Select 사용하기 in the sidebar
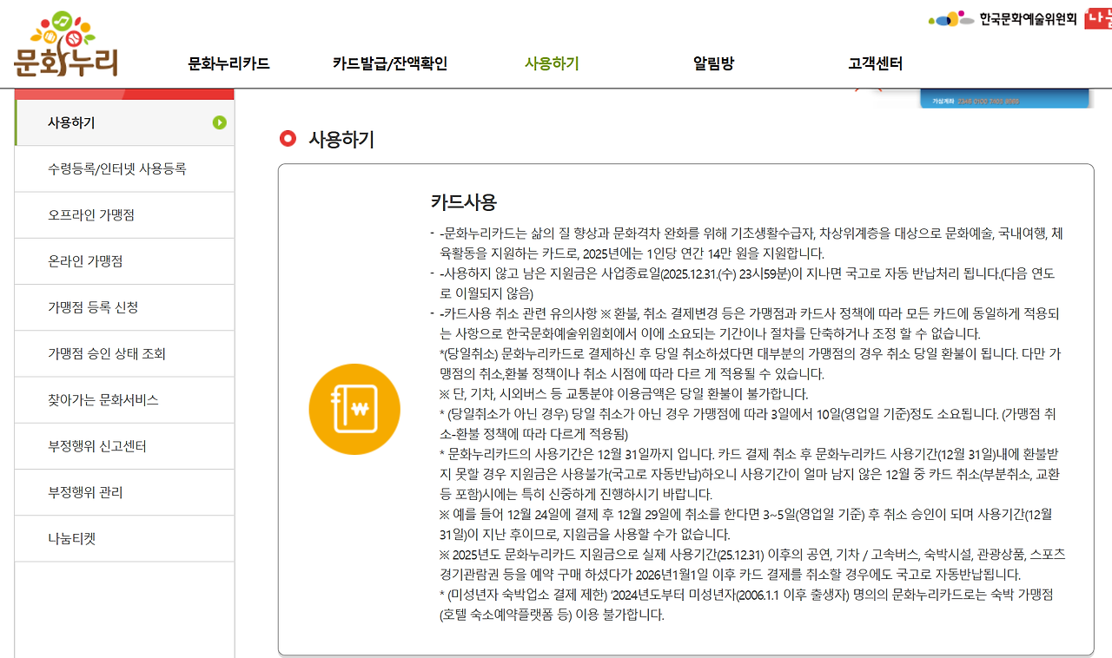Screen dimensions: 1112x658 (x=125, y=123)
